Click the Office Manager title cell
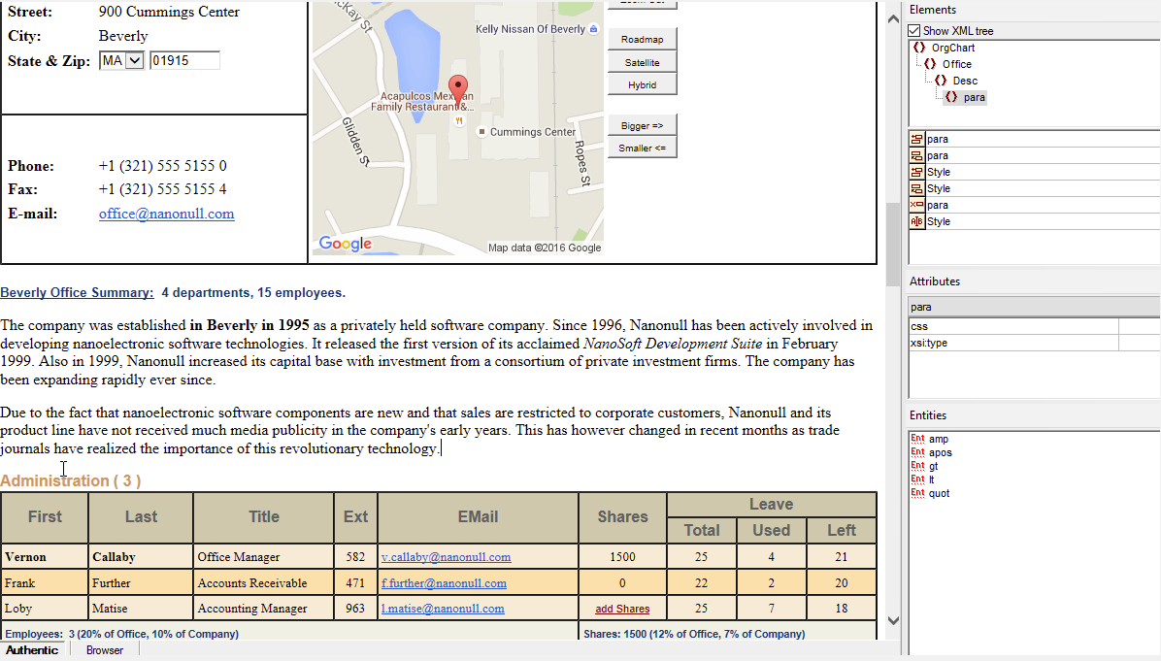 pos(264,556)
